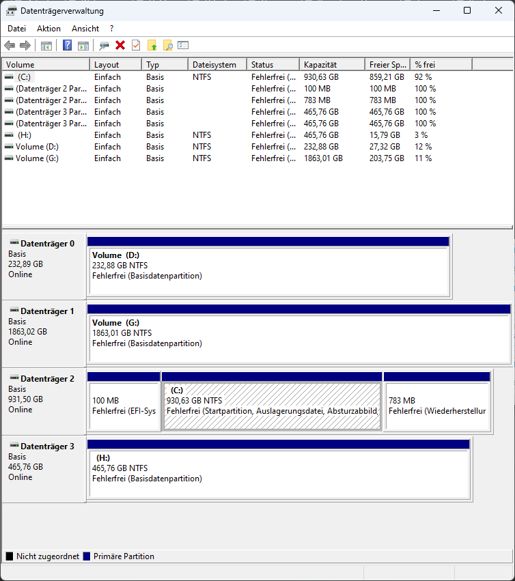Screen dimensions: 515x581
Task: Select the 100 MB EFI partition block
Action: tap(124, 401)
